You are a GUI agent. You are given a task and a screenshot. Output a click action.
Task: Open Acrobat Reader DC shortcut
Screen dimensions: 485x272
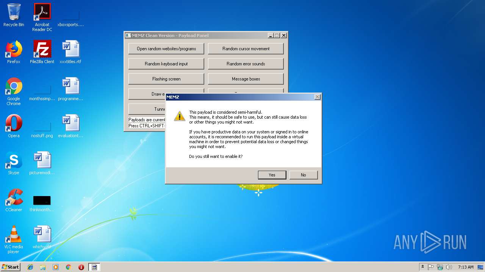42,17
